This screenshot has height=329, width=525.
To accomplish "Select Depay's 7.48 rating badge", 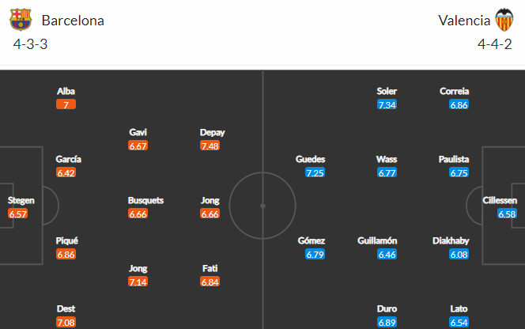I will 210,146.
